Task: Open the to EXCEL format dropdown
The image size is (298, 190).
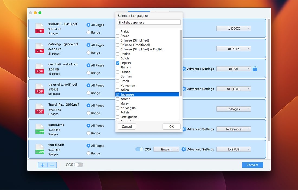Action: [234, 89]
